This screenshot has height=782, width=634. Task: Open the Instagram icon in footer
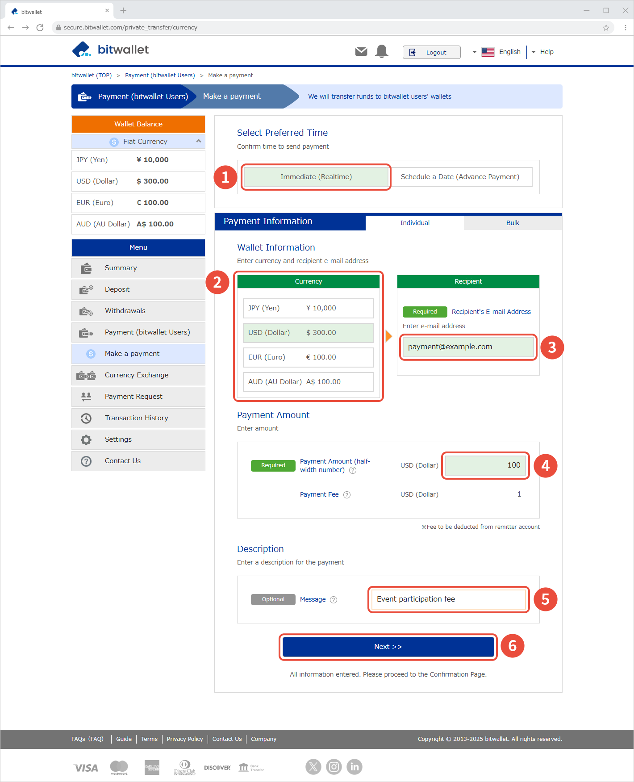[334, 767]
